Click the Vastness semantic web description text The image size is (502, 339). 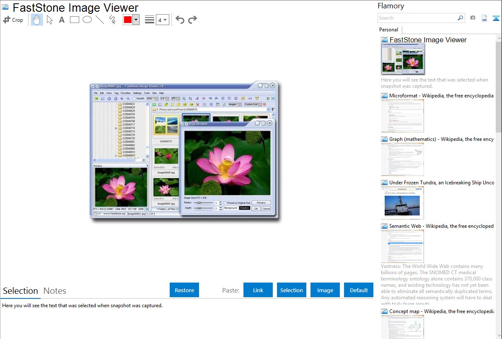[x=437, y=285]
